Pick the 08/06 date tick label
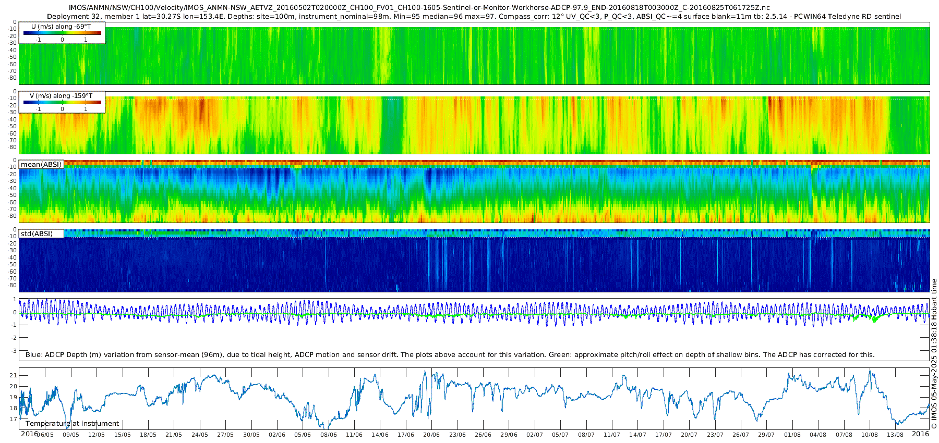 point(328,435)
